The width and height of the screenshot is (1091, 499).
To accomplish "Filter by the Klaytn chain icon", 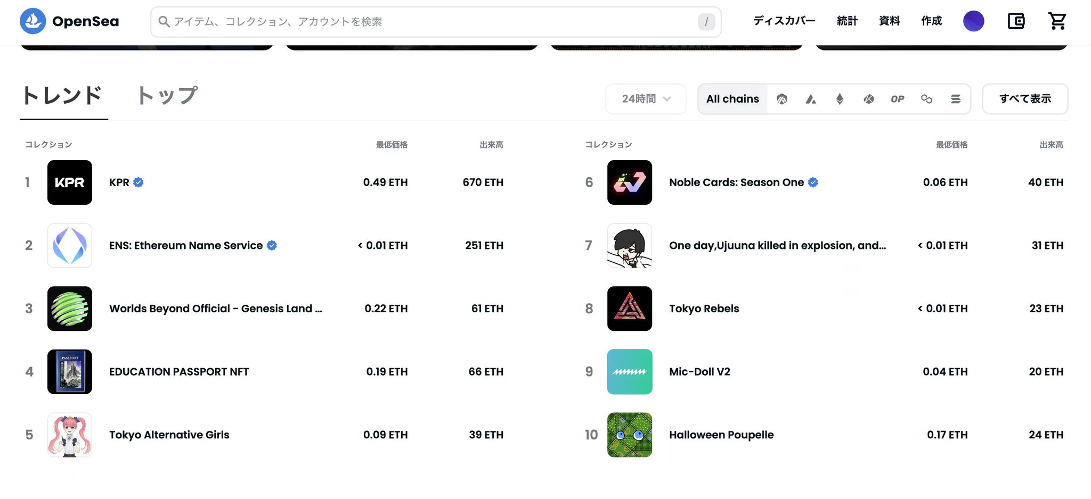I will pos(869,99).
